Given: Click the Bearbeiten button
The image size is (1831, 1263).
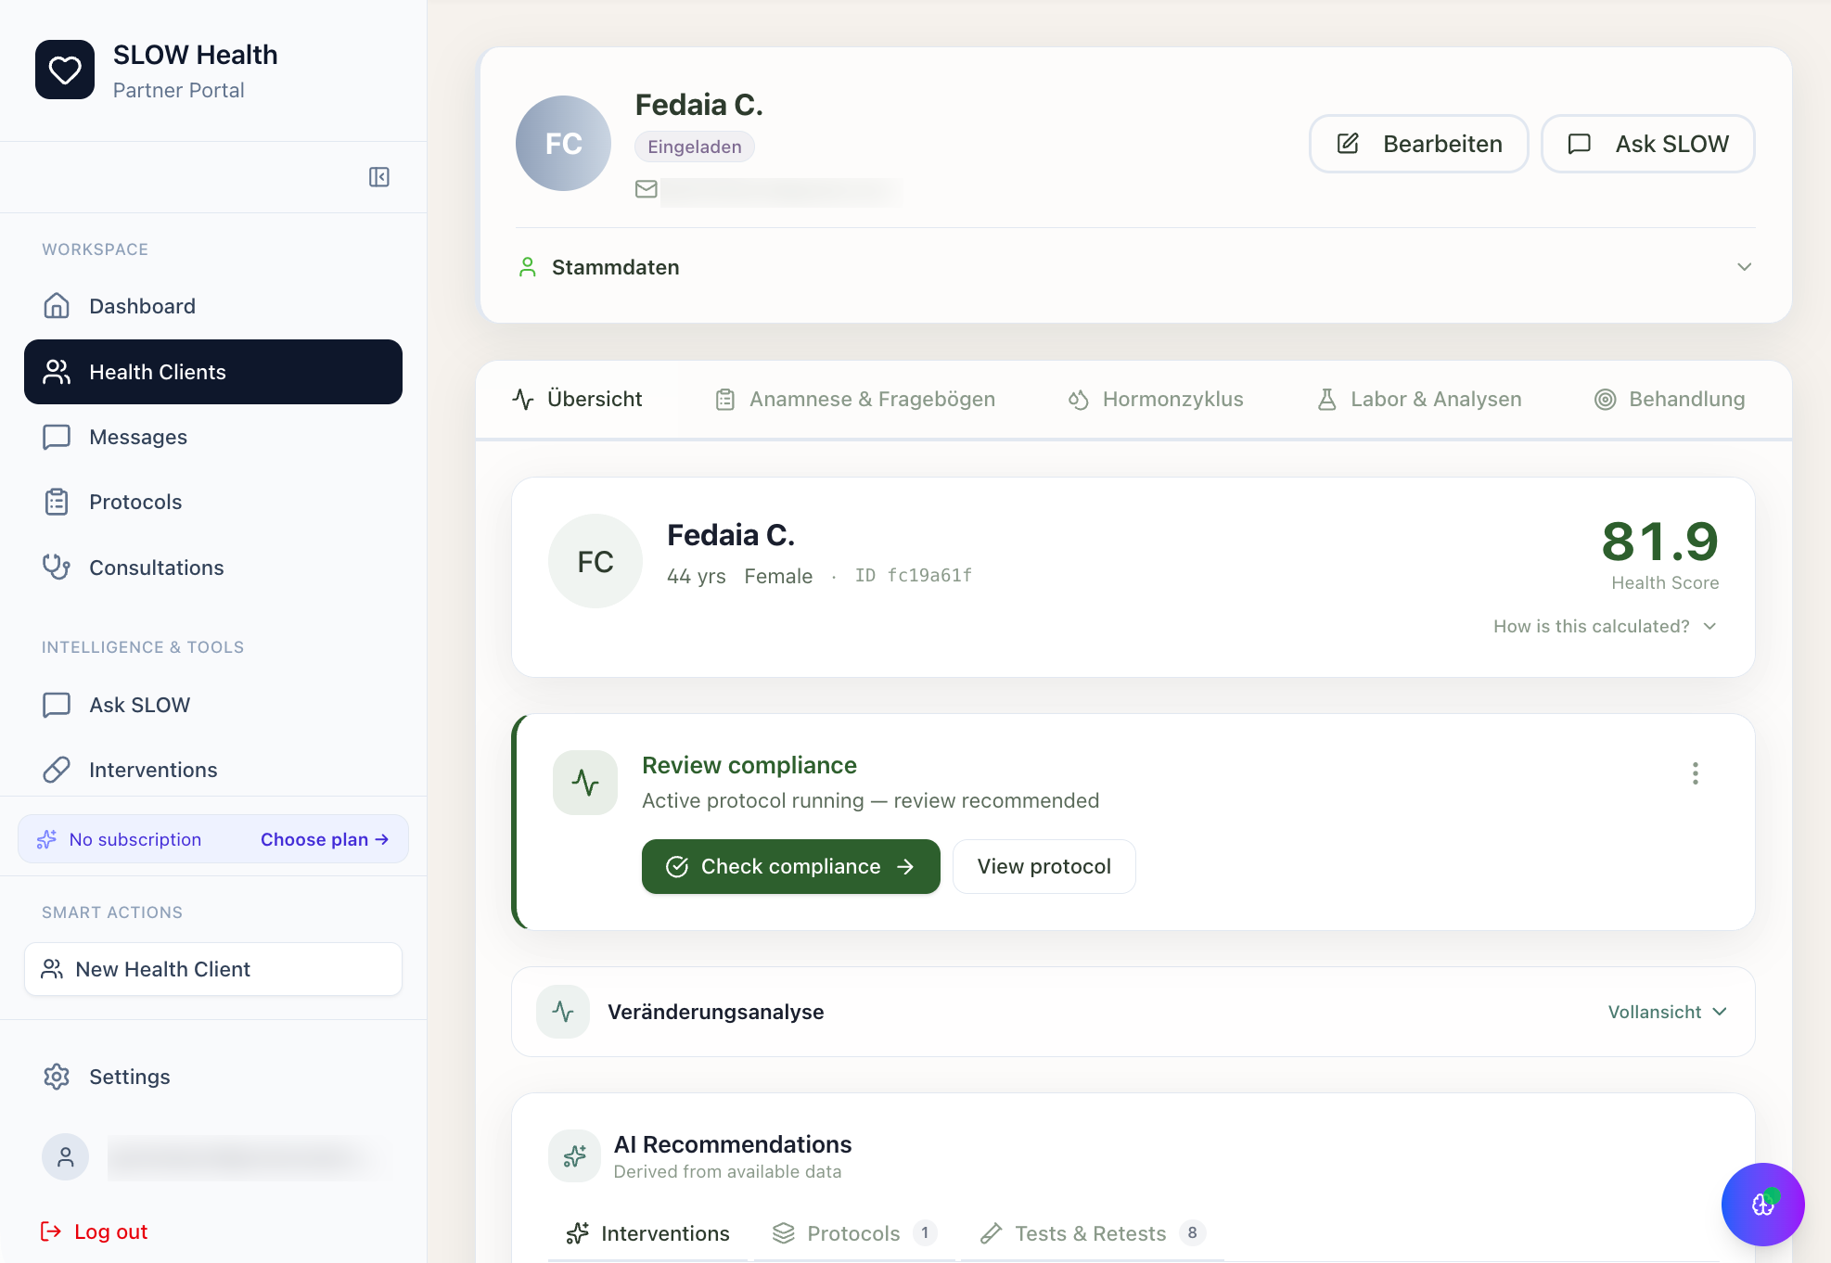Looking at the screenshot, I should click(1419, 144).
